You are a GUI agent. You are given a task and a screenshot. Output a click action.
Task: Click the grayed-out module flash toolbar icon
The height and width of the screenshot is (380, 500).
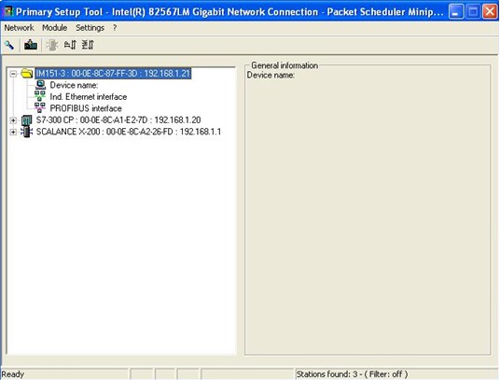pyautogui.click(x=51, y=45)
